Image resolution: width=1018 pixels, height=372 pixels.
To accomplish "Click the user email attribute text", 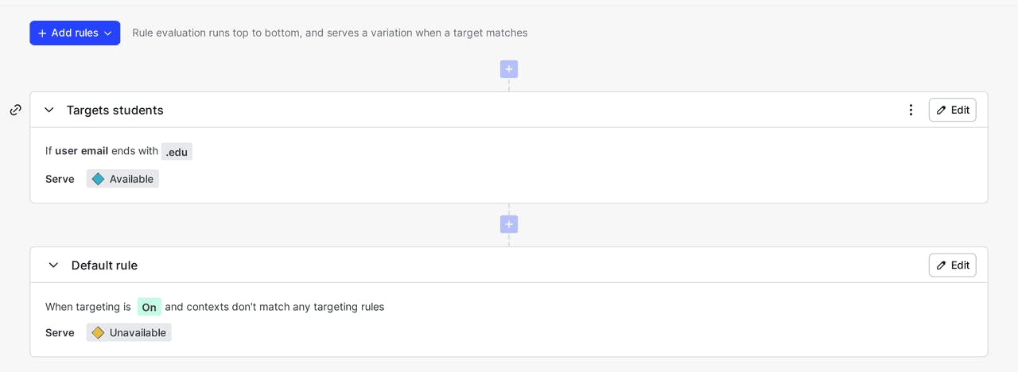I will [x=81, y=151].
